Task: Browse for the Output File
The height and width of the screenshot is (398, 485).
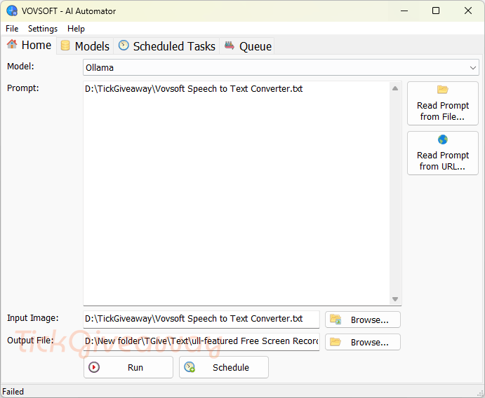Action: 362,342
